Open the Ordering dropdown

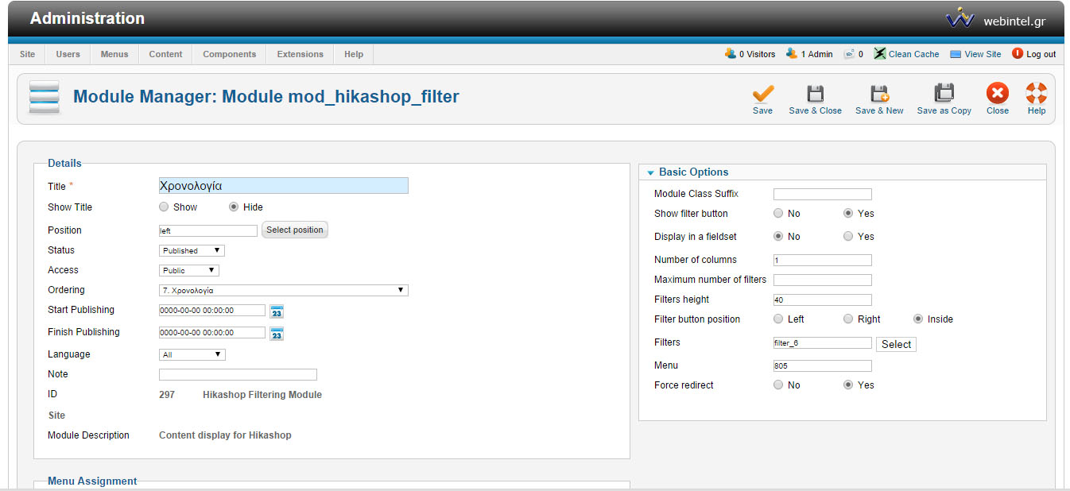pos(283,291)
